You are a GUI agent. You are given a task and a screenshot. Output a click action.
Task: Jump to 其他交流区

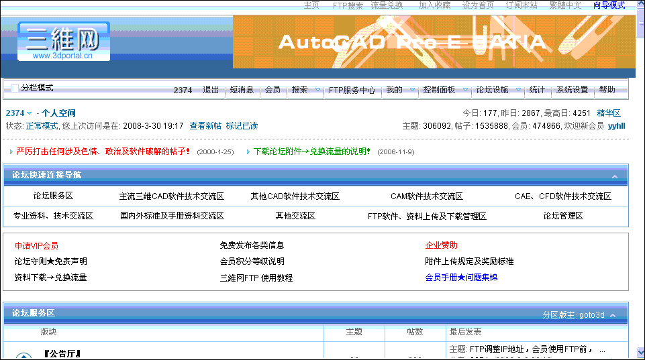295,216
